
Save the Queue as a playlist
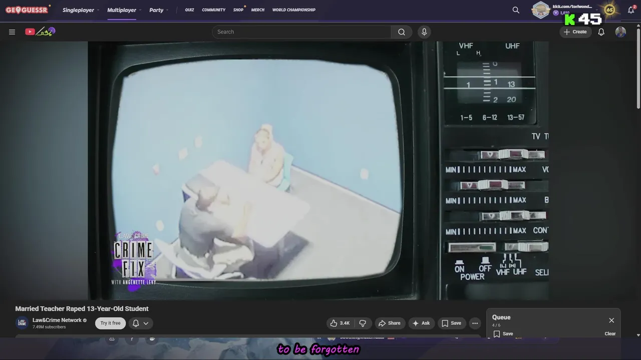[502, 333]
